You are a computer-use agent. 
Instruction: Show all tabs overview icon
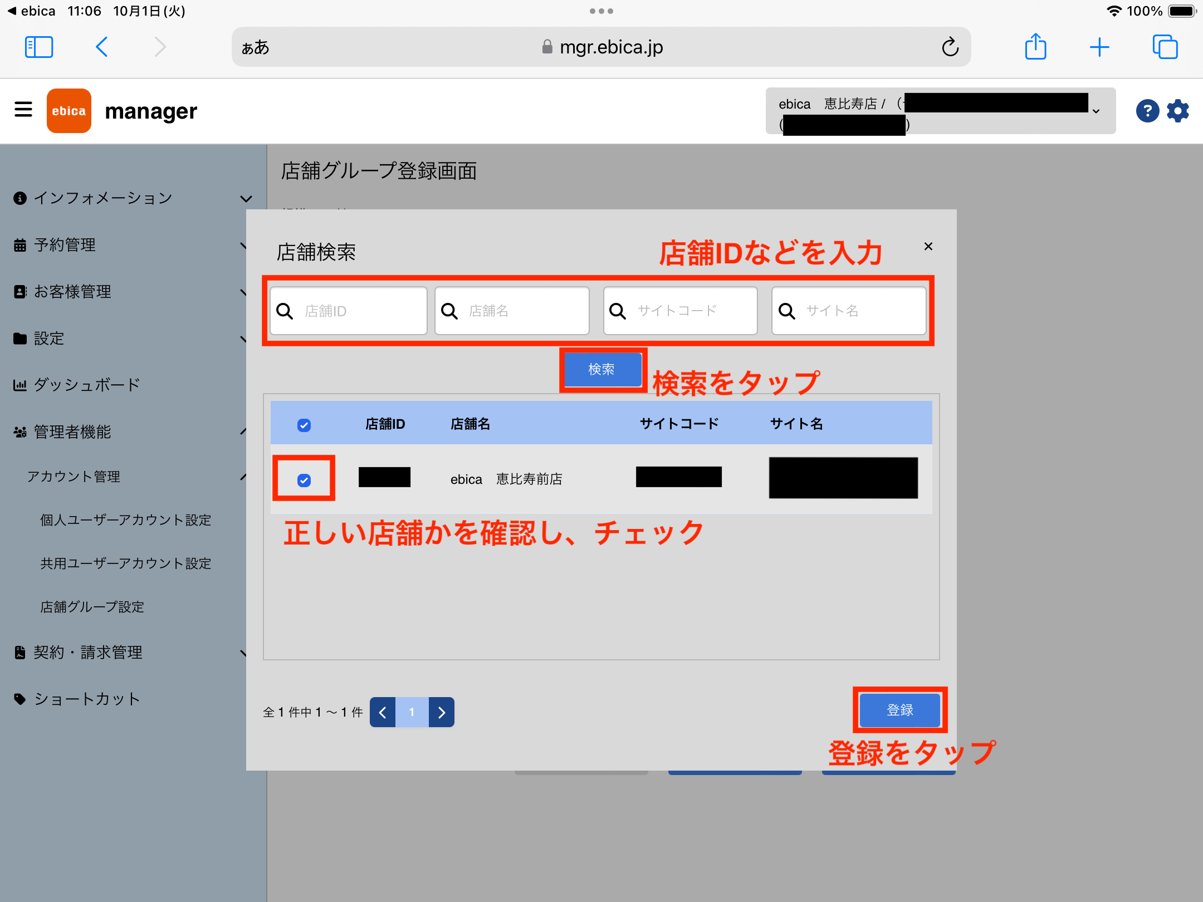point(1165,47)
